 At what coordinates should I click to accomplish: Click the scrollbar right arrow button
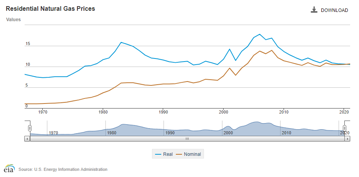(x=347, y=139)
